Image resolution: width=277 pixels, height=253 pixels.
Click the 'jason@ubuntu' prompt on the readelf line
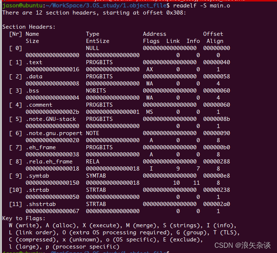click(x=22, y=6)
